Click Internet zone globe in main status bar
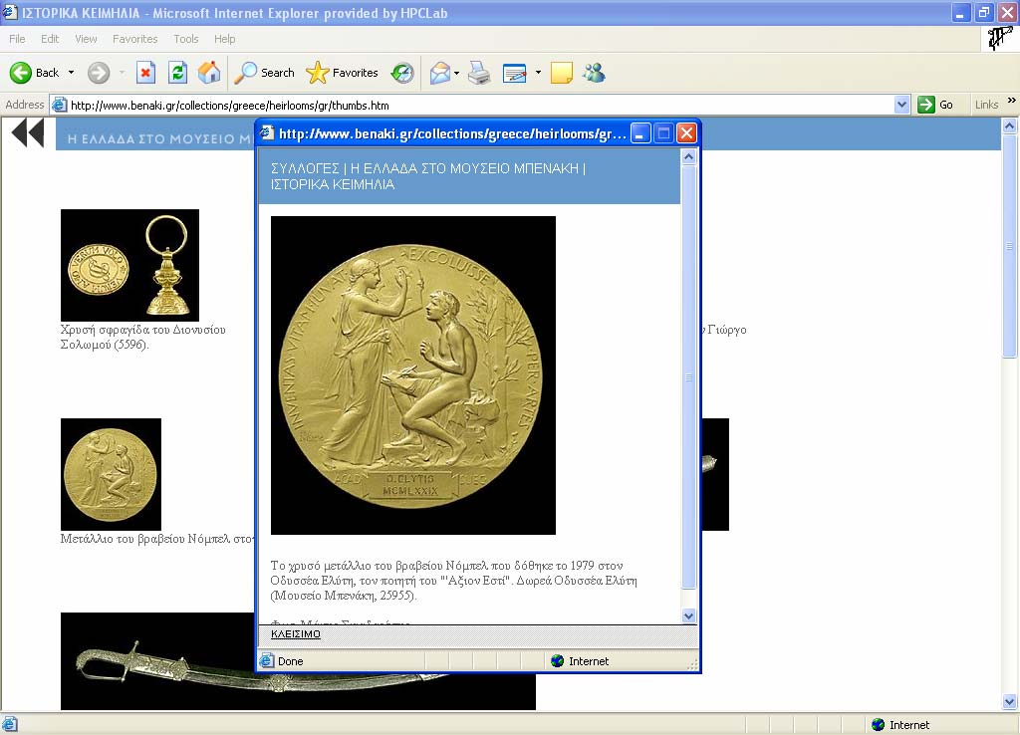1020x735 pixels. point(879,724)
